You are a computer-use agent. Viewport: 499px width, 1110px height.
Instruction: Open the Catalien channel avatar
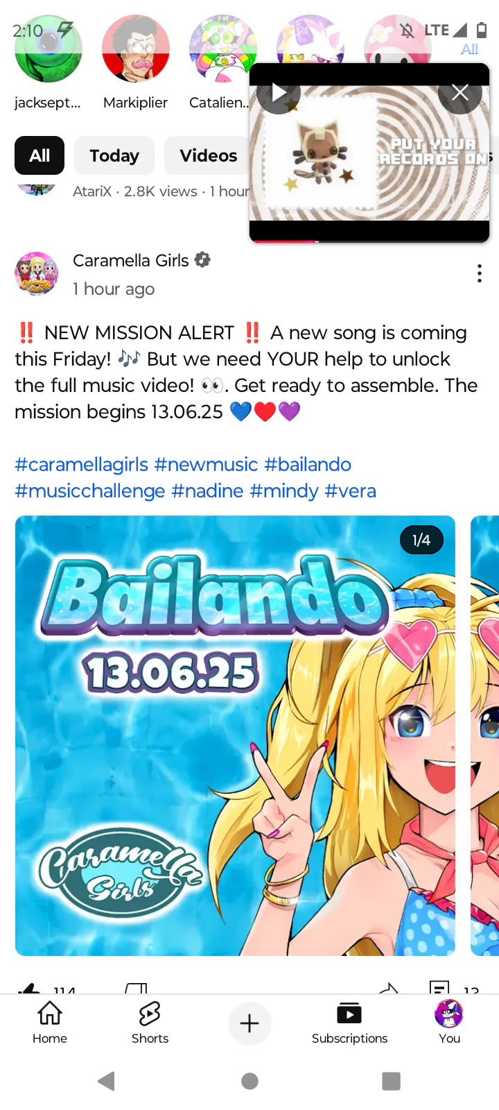222,49
